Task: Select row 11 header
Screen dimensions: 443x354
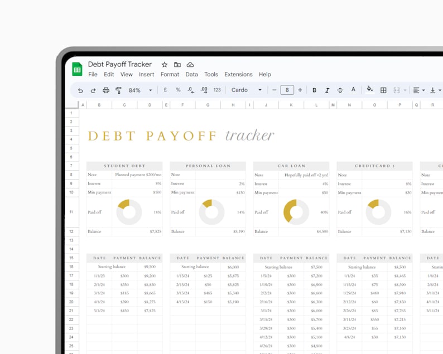Action: pyautogui.click(x=71, y=212)
